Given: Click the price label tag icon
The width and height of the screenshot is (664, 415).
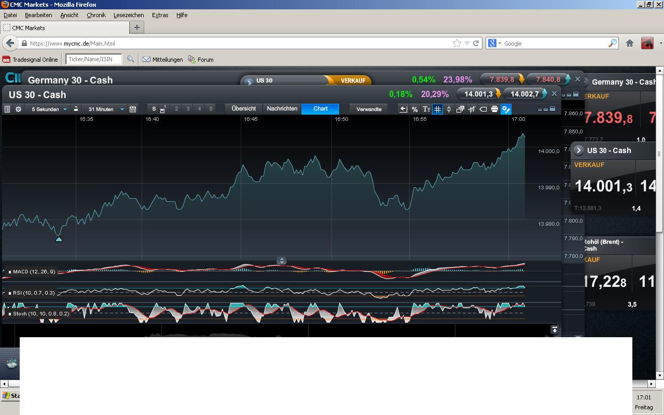Looking at the screenshot, I should 483,109.
